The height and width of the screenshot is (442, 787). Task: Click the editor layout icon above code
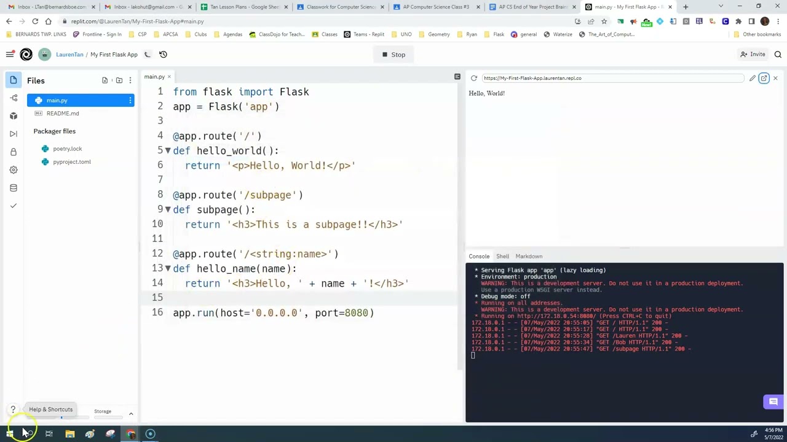tap(457, 77)
